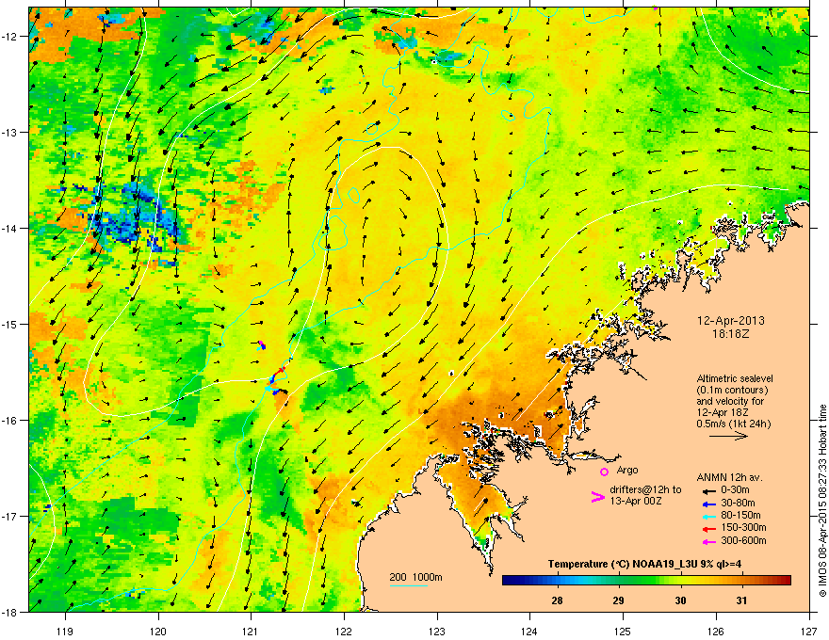Click longitude axis label 125

point(623,631)
